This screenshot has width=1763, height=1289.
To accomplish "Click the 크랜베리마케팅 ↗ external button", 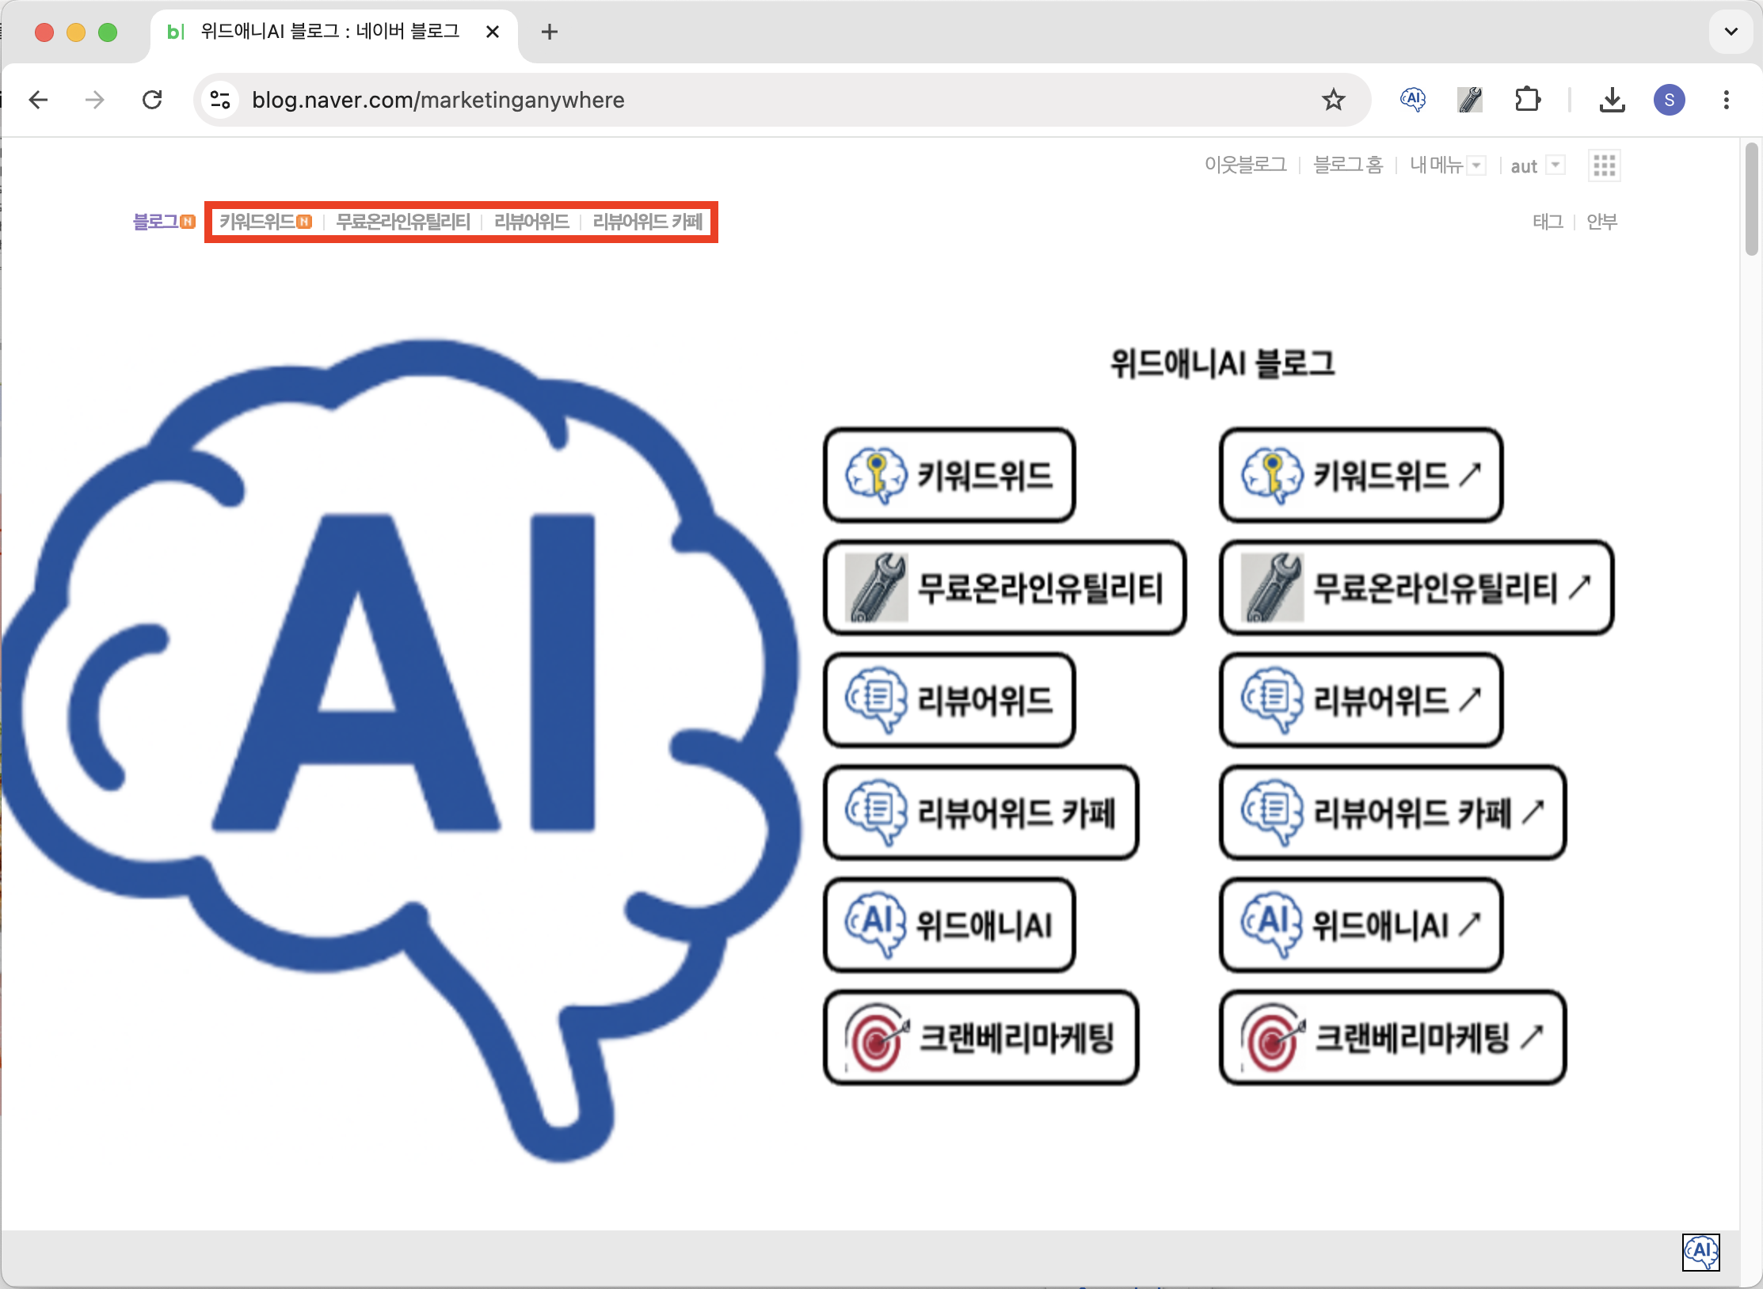I will 1393,1037.
